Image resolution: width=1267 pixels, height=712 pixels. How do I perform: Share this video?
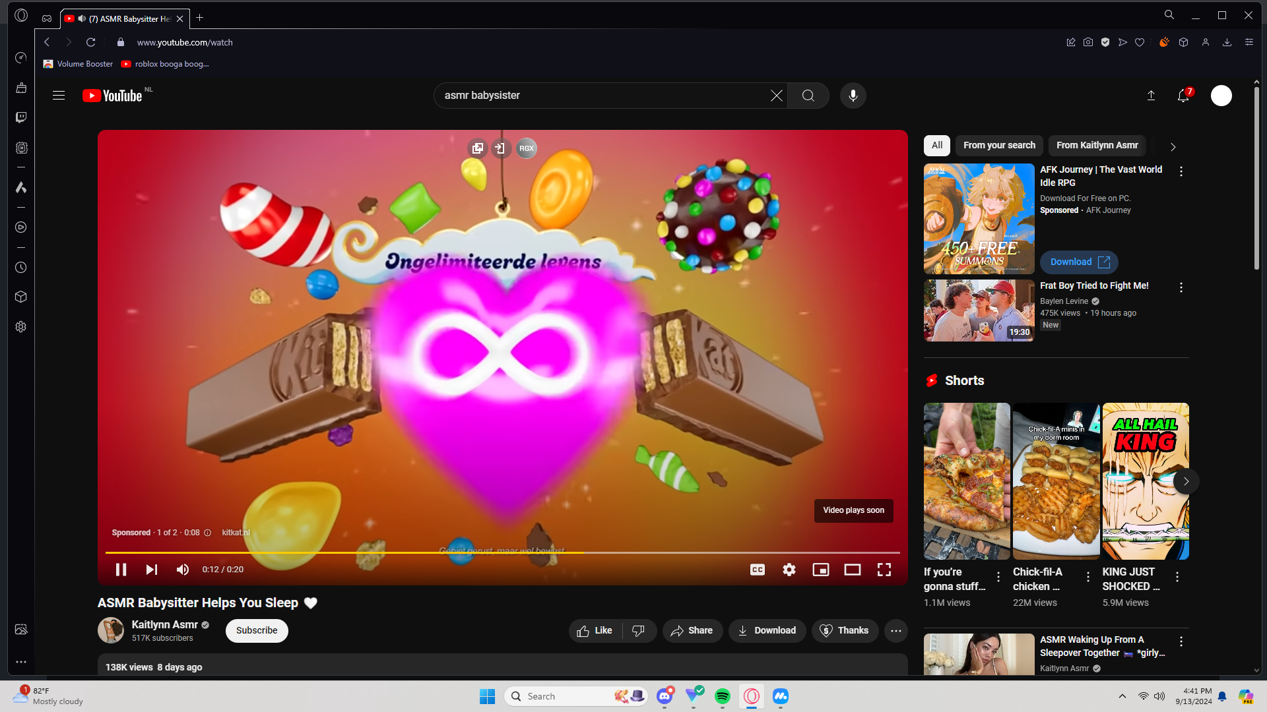[x=692, y=631]
